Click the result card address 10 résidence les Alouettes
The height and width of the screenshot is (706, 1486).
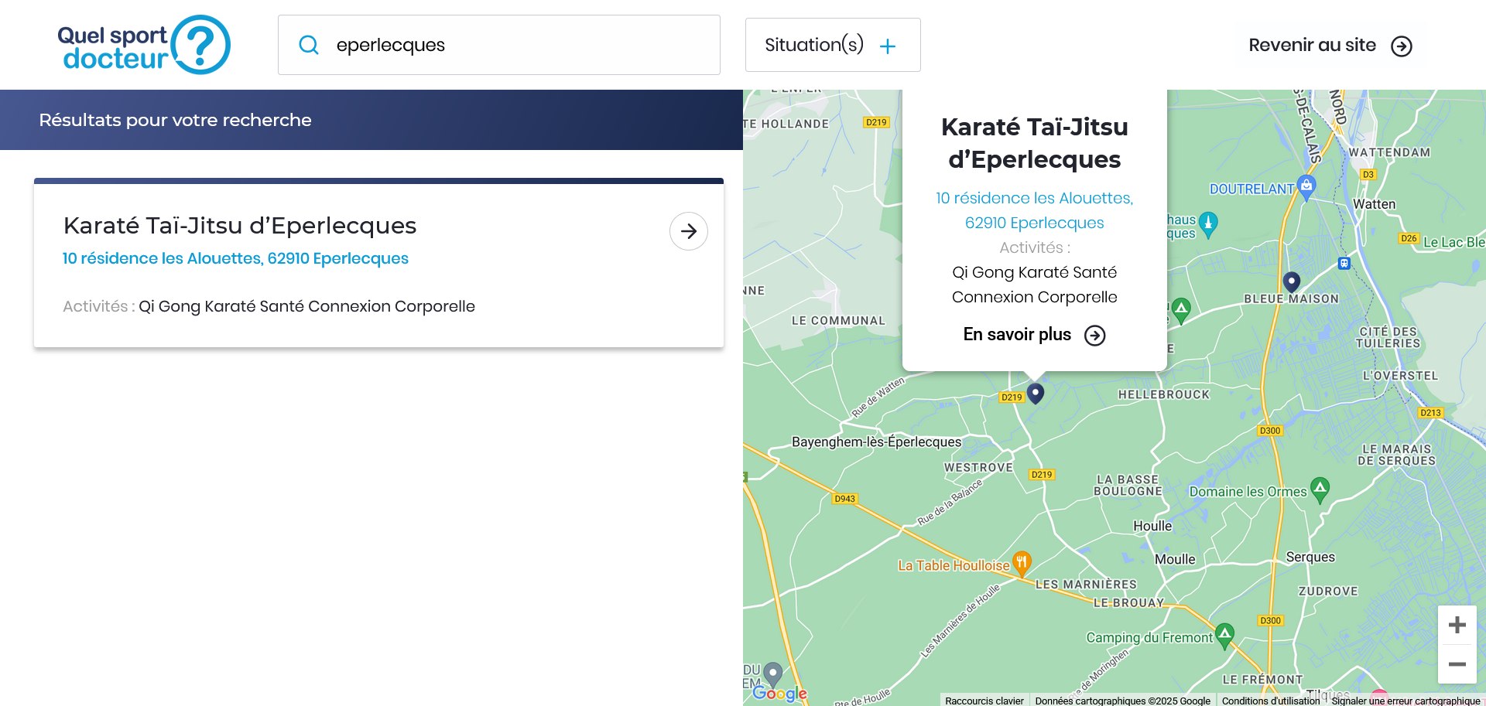235,258
